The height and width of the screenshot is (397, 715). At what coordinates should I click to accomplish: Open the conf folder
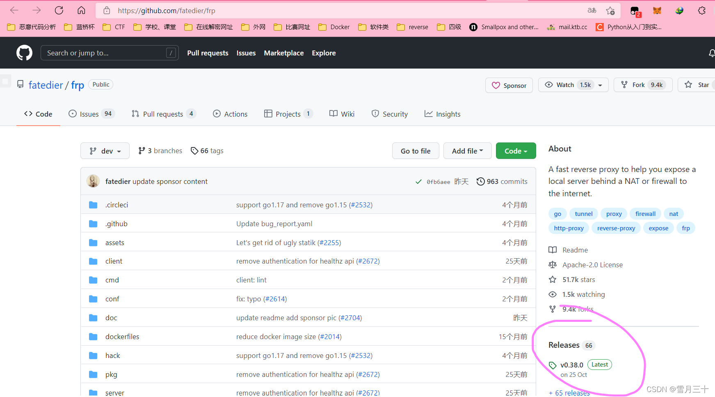coord(112,299)
